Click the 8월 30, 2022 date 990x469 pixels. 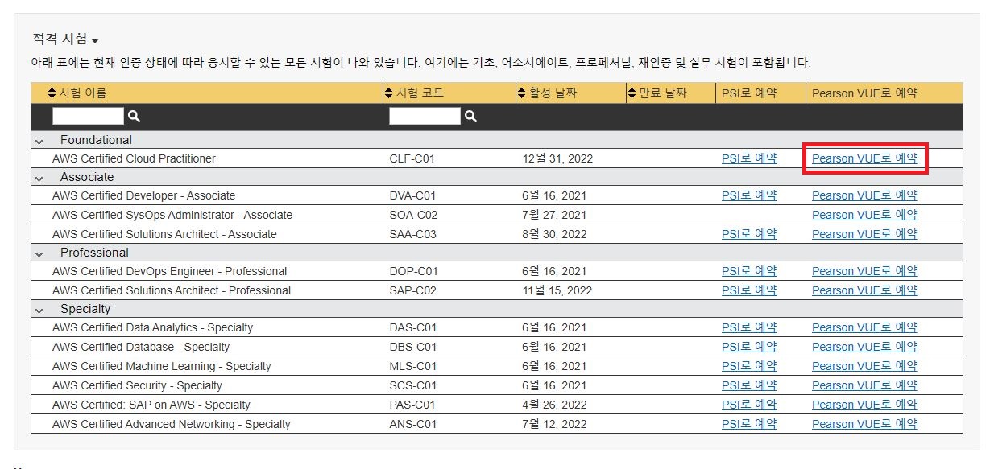[554, 234]
